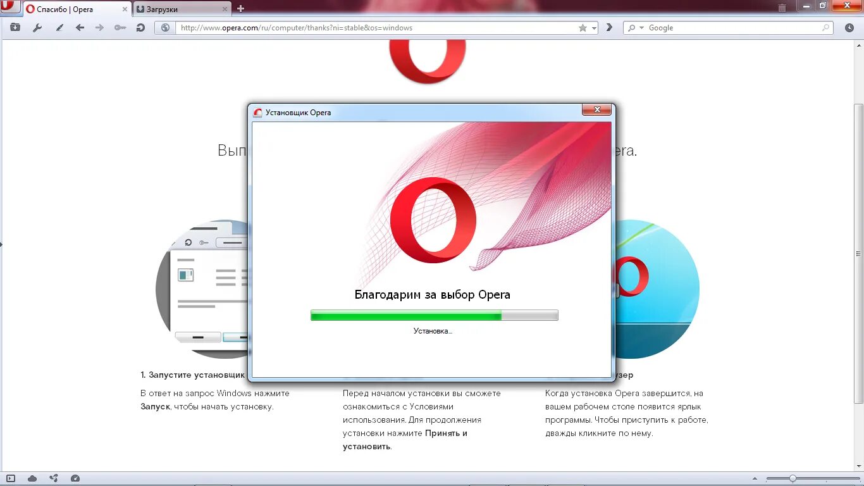The height and width of the screenshot is (486, 864).
Task: Click the downloads folder toolbar icon
Action: tap(15, 28)
